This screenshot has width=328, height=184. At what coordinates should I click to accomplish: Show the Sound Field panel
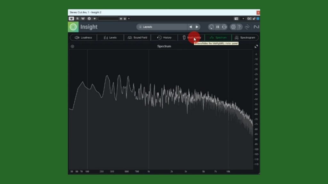(x=137, y=38)
